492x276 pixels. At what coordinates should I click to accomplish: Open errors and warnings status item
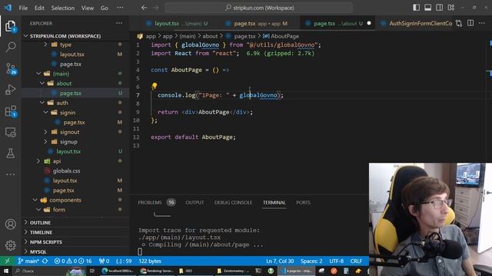tap(73, 261)
